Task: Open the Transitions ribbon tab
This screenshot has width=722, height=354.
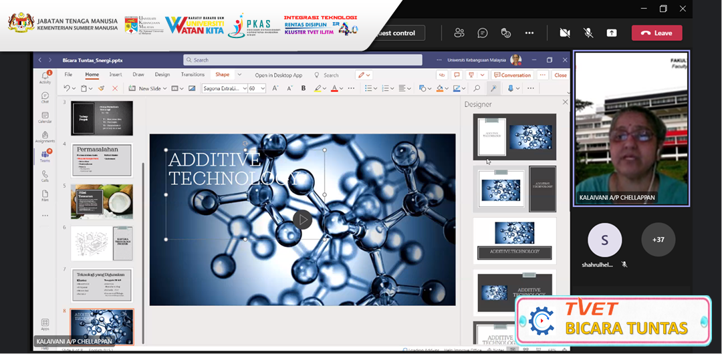Action: tap(193, 75)
